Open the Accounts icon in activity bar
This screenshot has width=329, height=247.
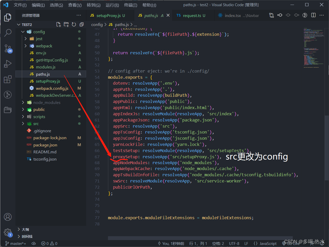pyautogui.click(x=8, y=217)
